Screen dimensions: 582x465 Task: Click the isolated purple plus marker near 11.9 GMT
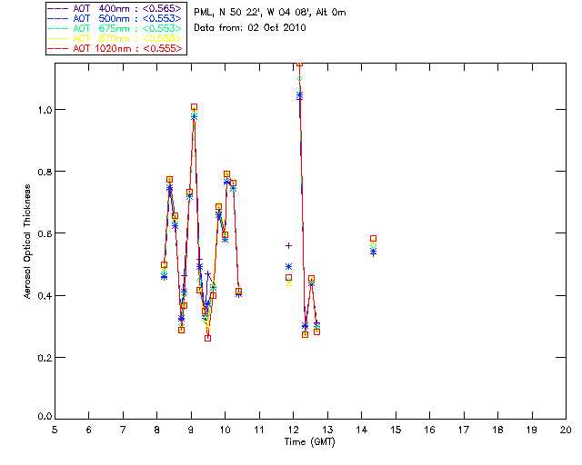coord(289,245)
